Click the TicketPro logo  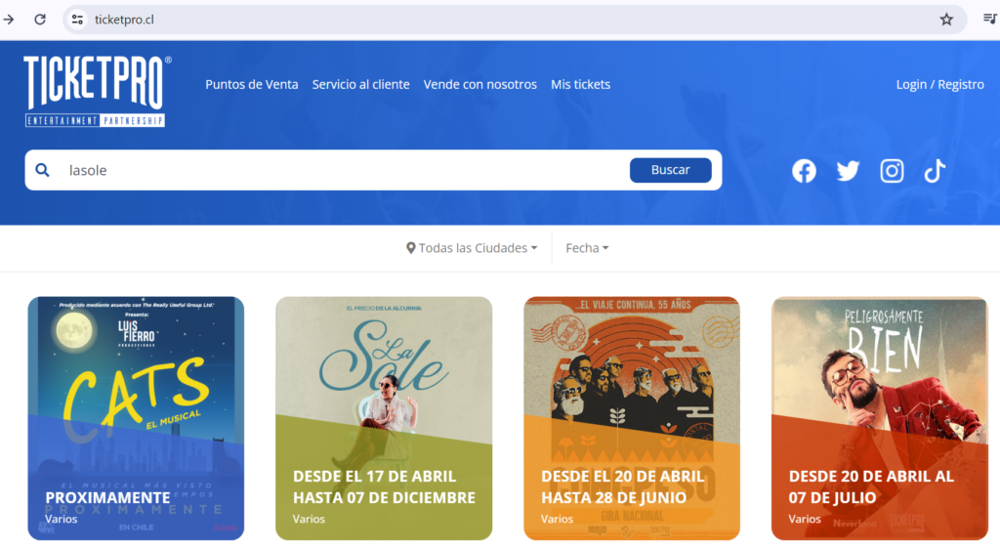tap(97, 91)
